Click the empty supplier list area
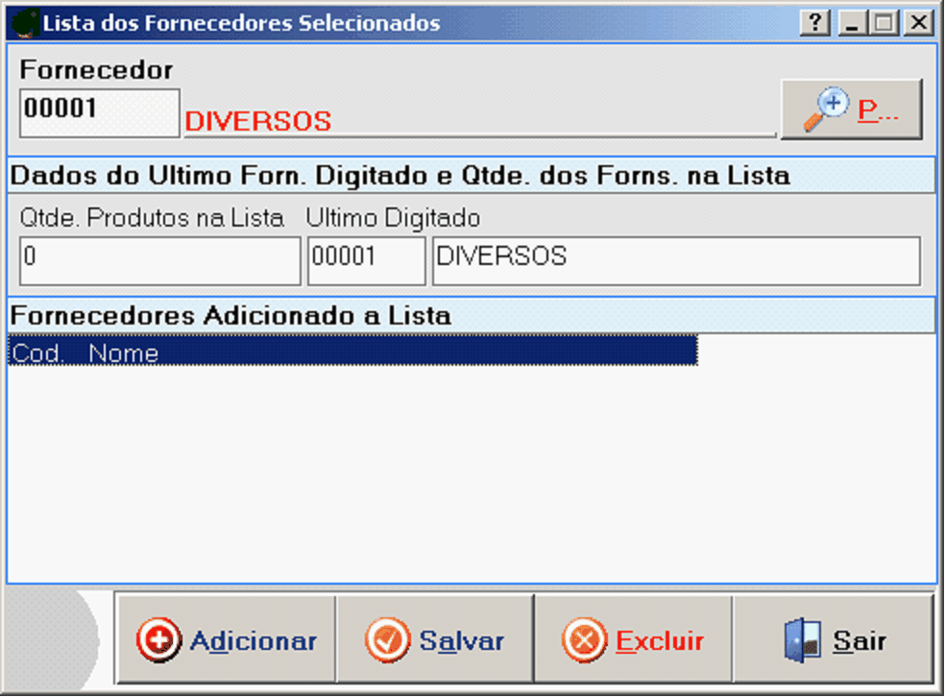The image size is (945, 697). click(472, 473)
